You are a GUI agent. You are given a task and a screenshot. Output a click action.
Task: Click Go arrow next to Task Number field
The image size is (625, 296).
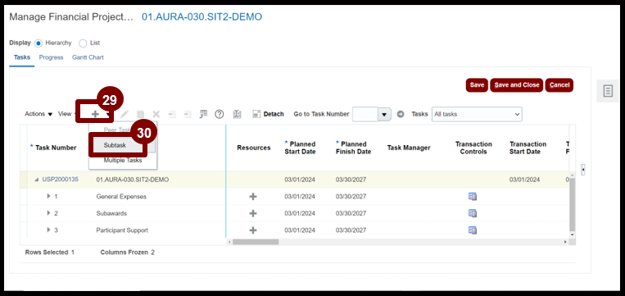pos(401,114)
